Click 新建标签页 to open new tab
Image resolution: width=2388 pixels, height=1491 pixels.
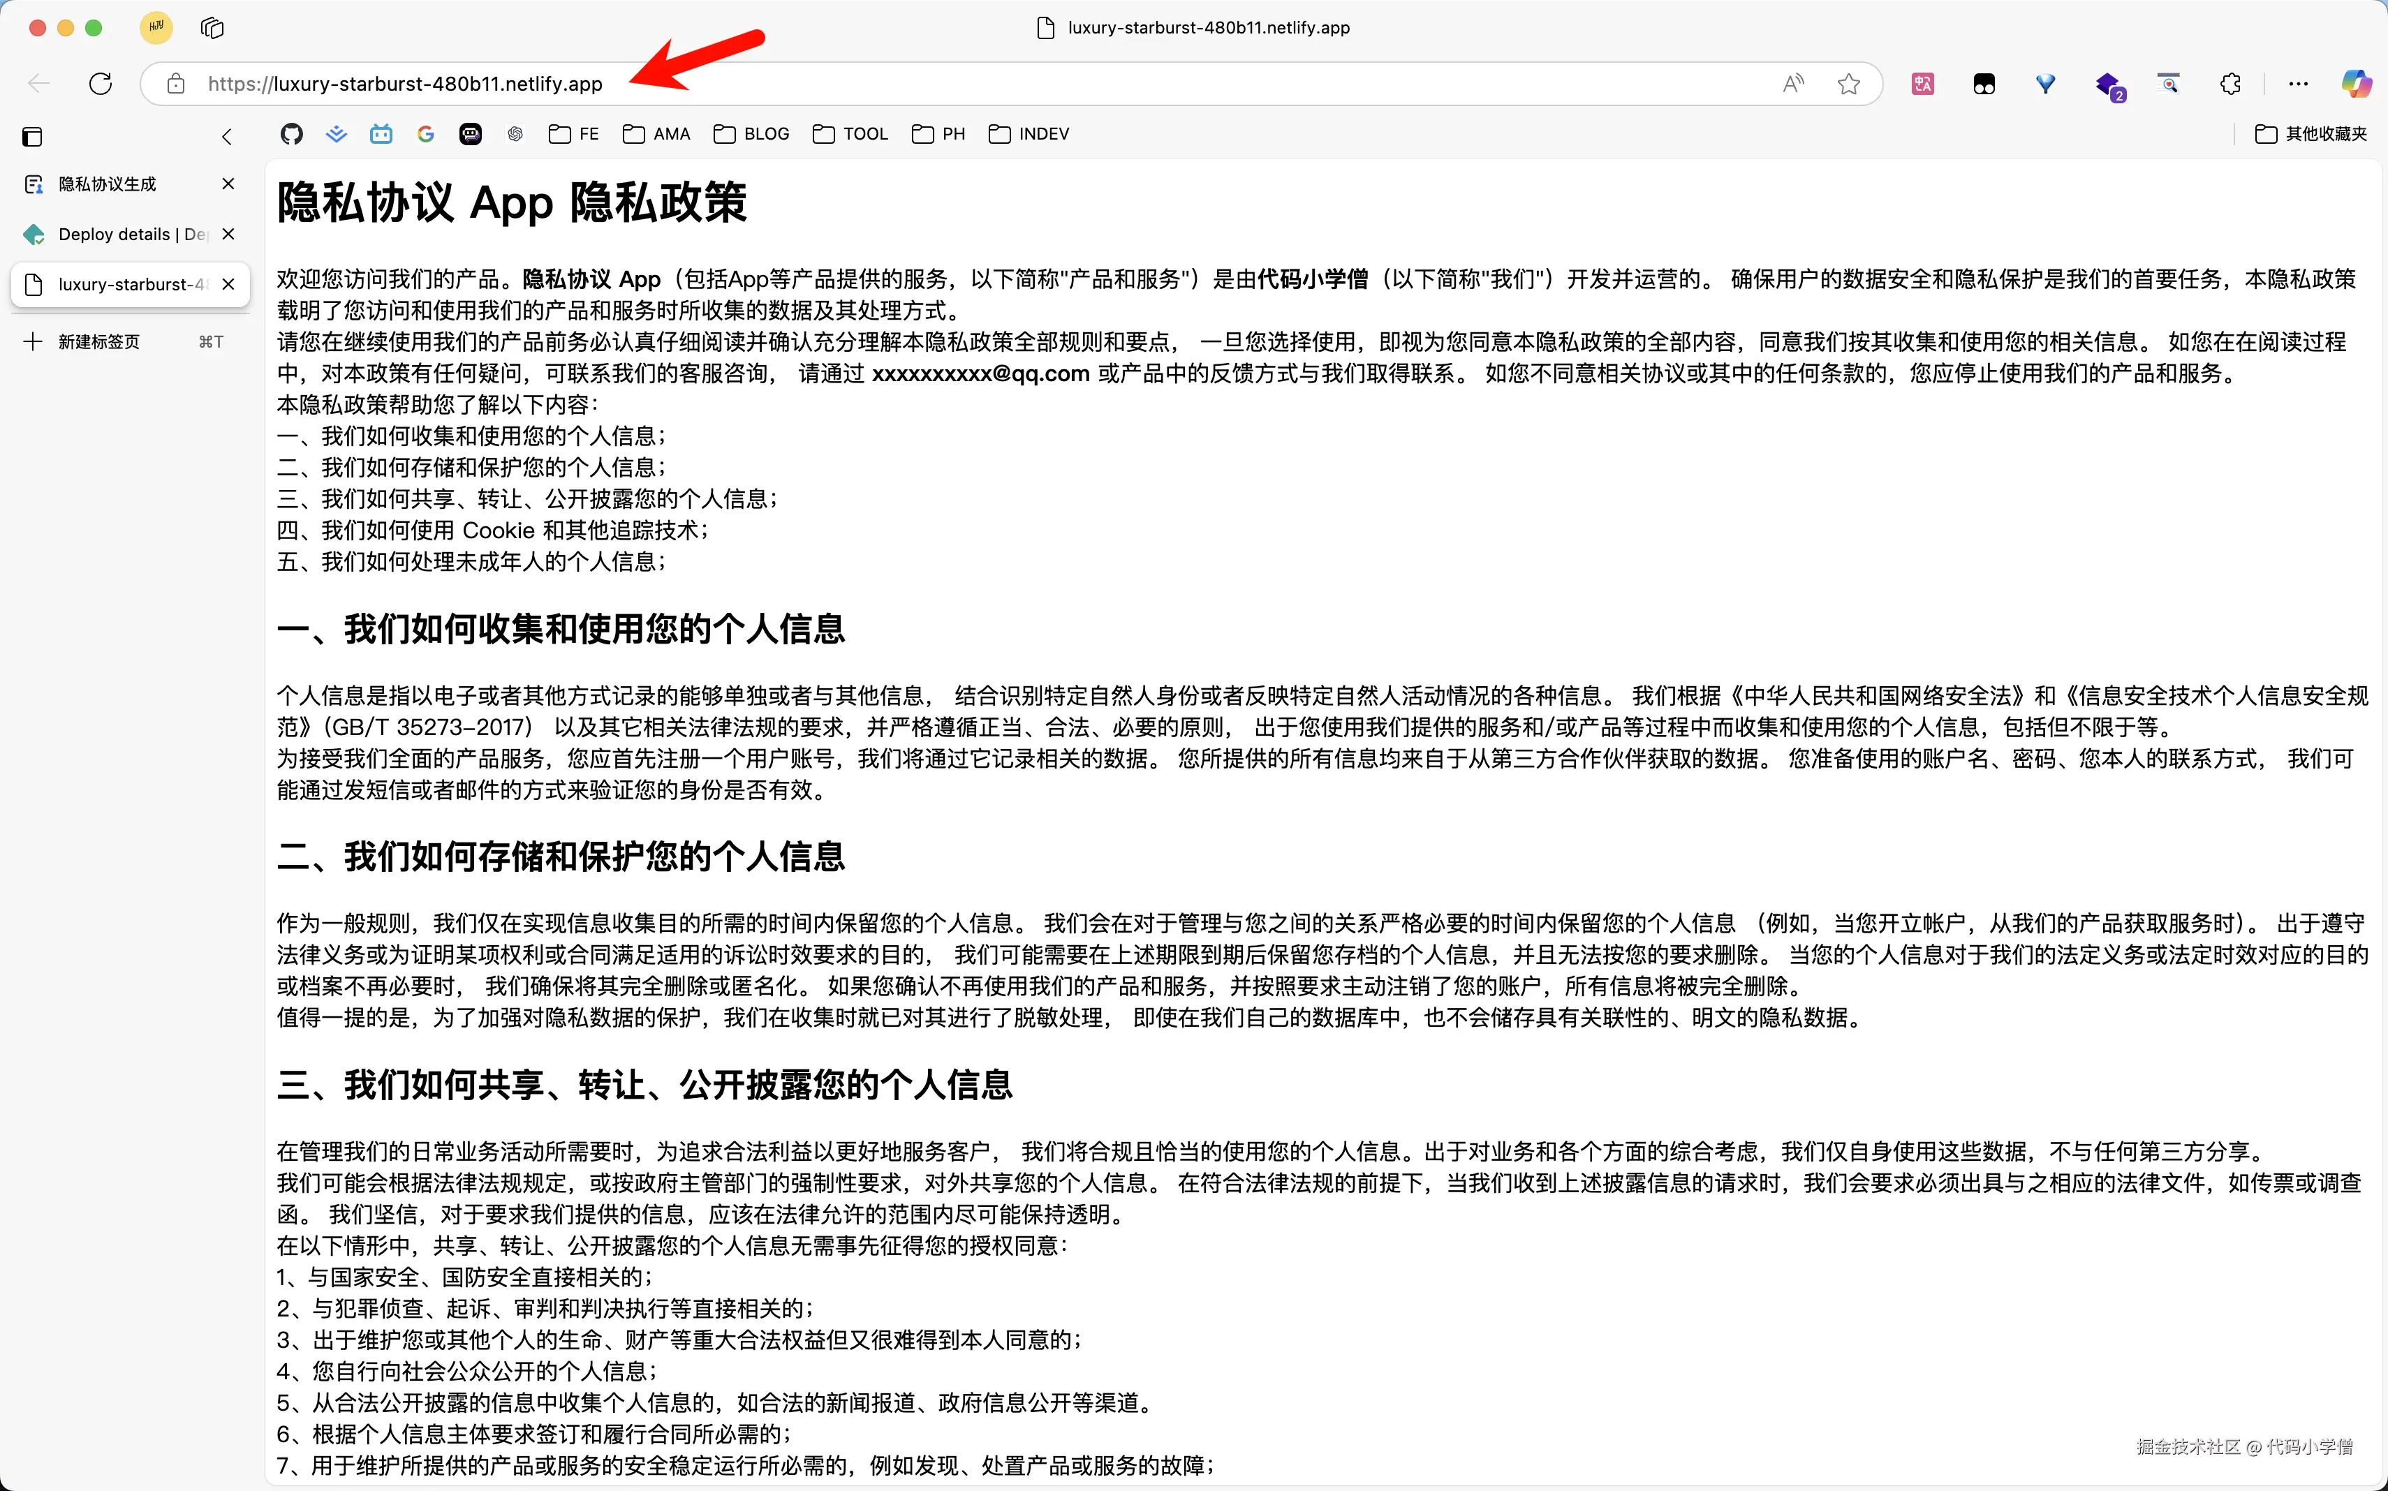[x=98, y=341]
